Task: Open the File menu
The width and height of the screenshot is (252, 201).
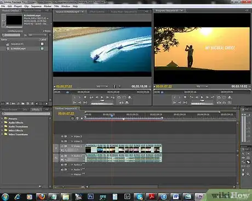Action: [x=3, y=6]
